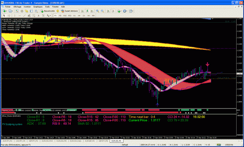Switch chart to candlesticks mode
This screenshot has height=147, width=244.
[x=87, y=11]
